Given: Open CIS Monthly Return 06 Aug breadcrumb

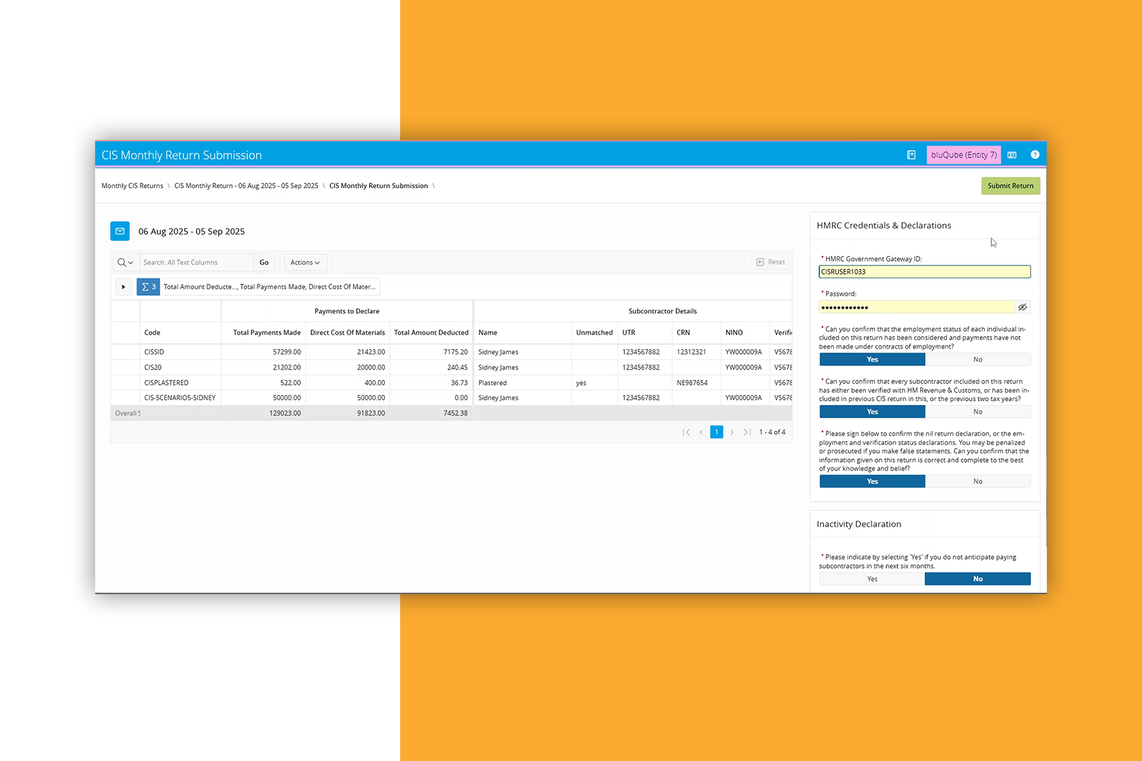Looking at the screenshot, I should (x=246, y=186).
